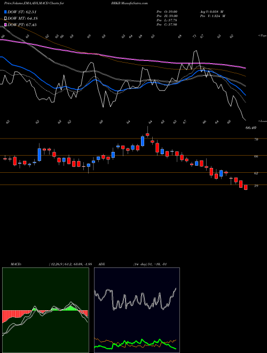Open the MACD histogram chart panel
This screenshot has width=267, height=353.
pos(45,310)
